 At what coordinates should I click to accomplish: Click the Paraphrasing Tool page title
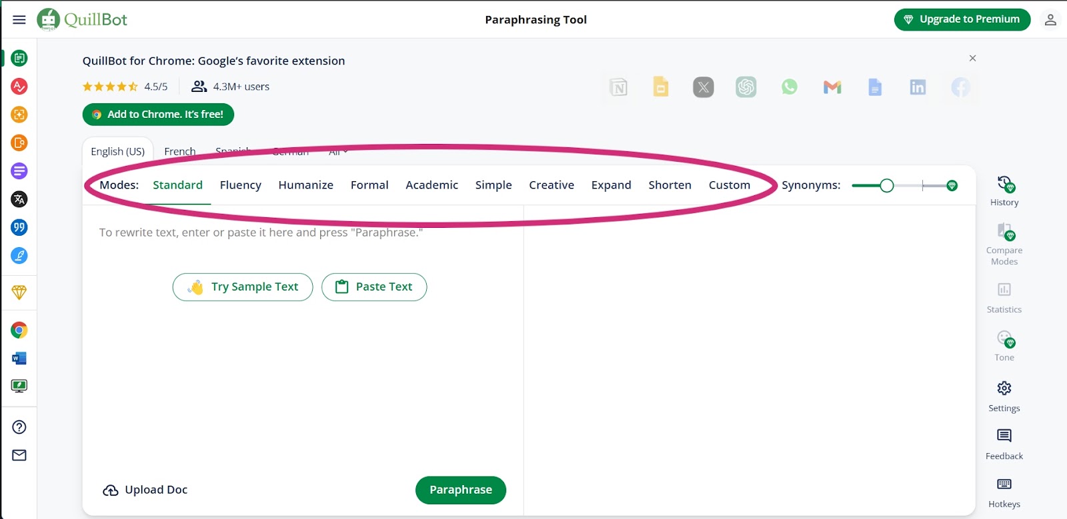(536, 20)
